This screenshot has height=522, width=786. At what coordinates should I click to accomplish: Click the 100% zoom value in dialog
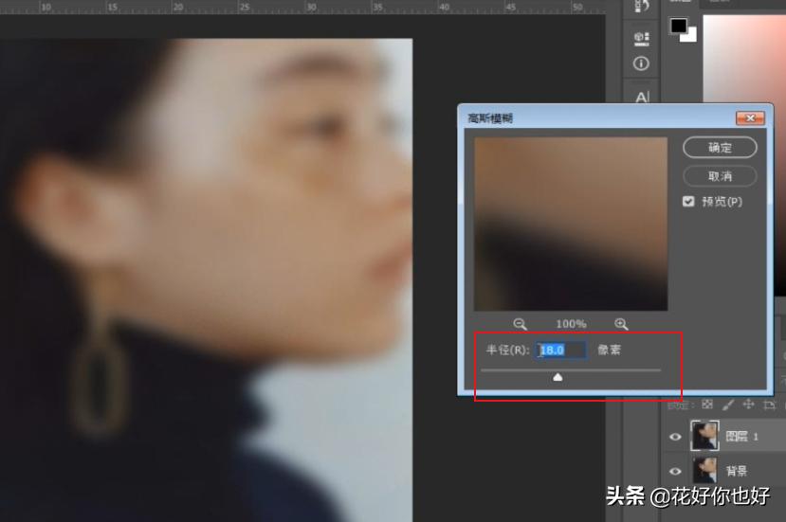(571, 324)
